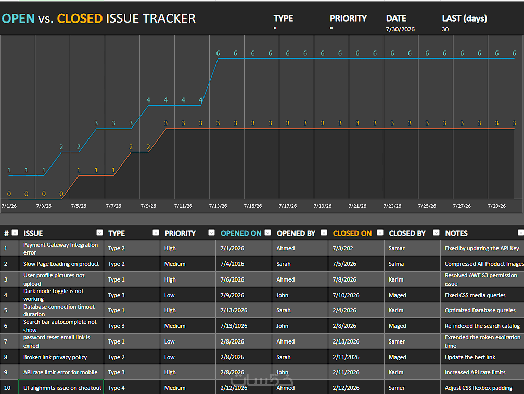This screenshot has width=524, height=394.
Task: Open the ISSUE column filter dropdown
Action: (x=99, y=233)
